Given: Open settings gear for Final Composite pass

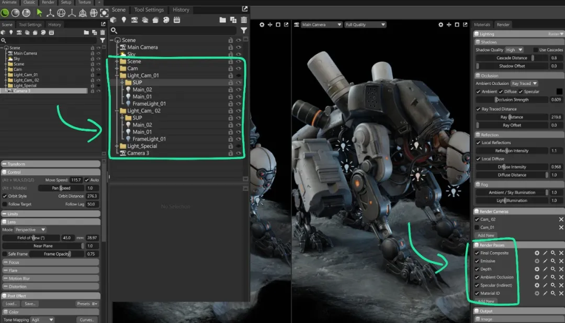Looking at the screenshot, I should (536, 253).
